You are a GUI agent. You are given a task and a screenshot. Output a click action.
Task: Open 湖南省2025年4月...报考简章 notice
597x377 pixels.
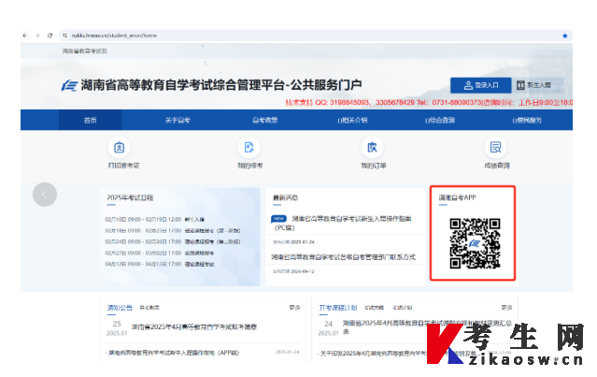194,327
